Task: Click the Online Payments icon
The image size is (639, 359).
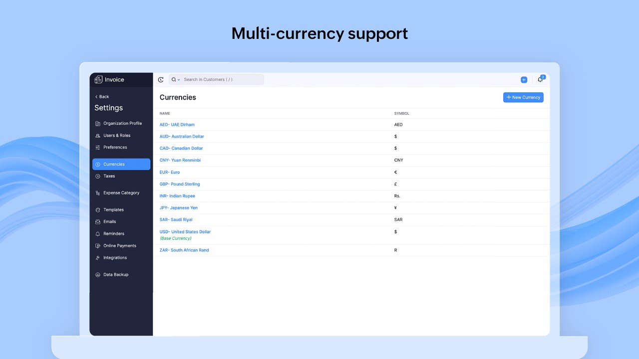Action: coord(98,246)
